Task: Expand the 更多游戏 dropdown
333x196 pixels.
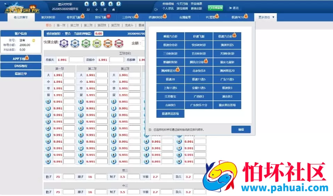Action: tap(266, 17)
